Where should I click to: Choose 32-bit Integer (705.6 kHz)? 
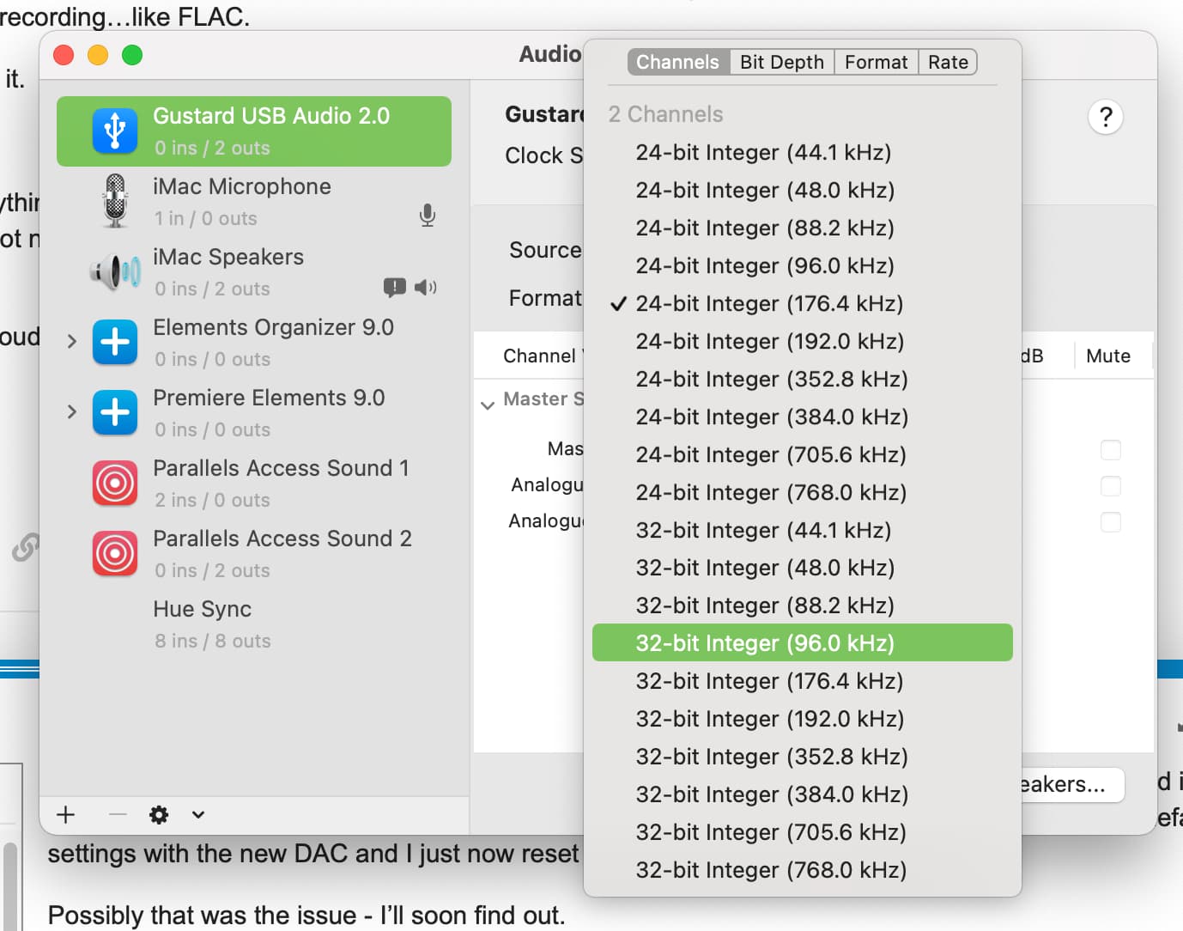[x=803, y=832]
